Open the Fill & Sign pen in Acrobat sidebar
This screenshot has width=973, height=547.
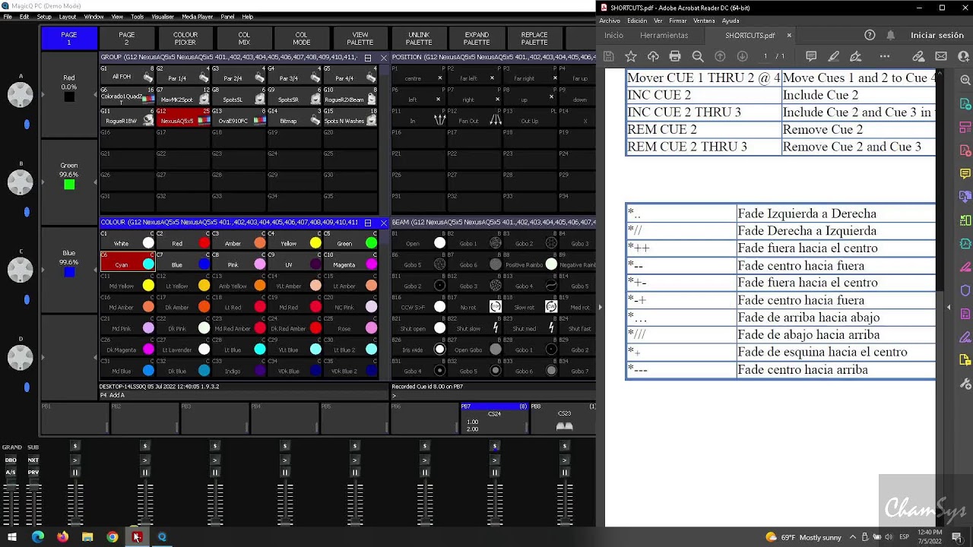[x=965, y=337]
